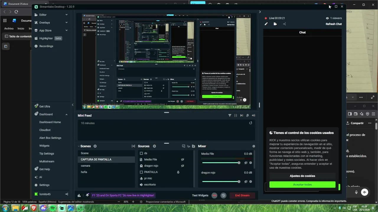
Task: Open edit stream info pencil icon
Action: click(266, 24)
